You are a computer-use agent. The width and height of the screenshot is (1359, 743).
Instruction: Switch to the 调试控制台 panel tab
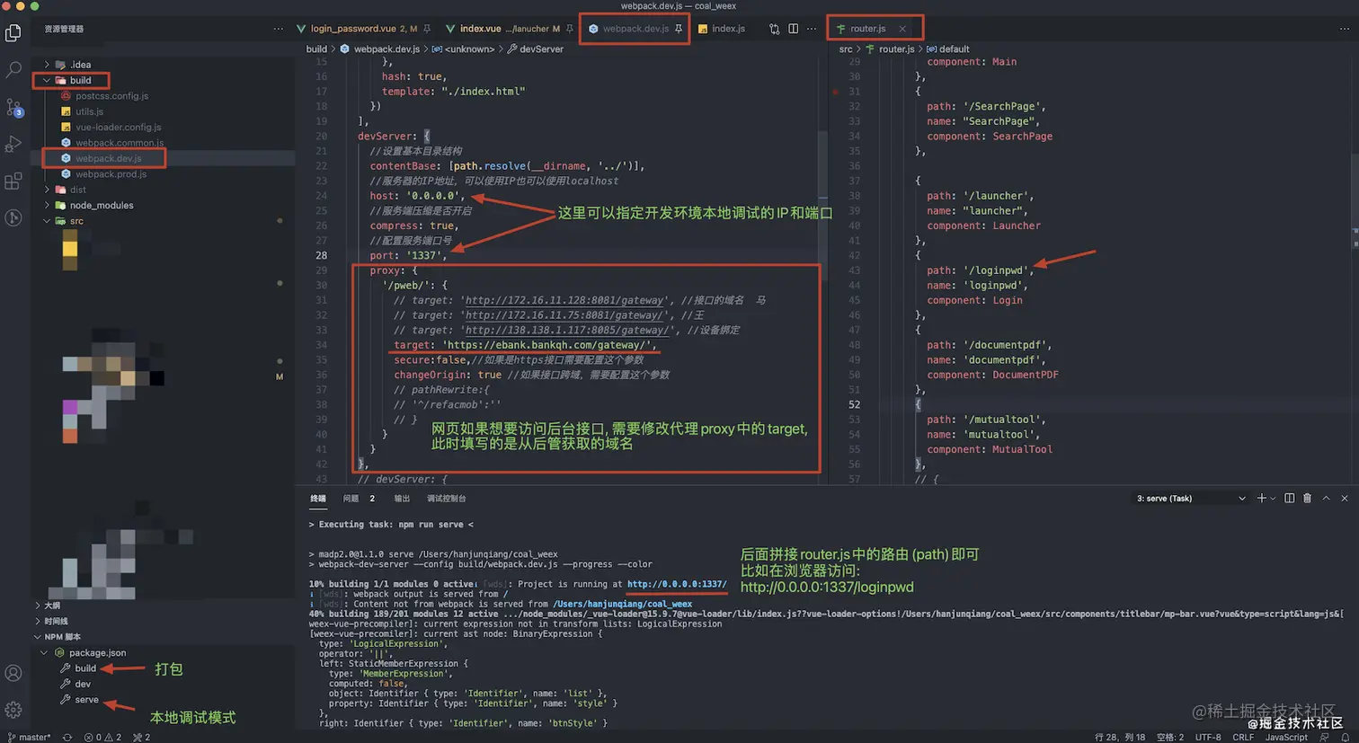(447, 499)
